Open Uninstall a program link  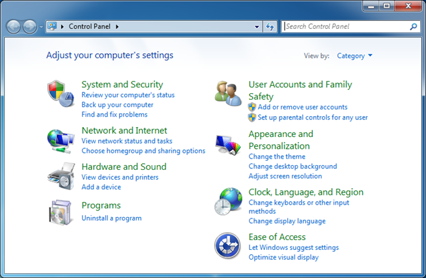(111, 218)
